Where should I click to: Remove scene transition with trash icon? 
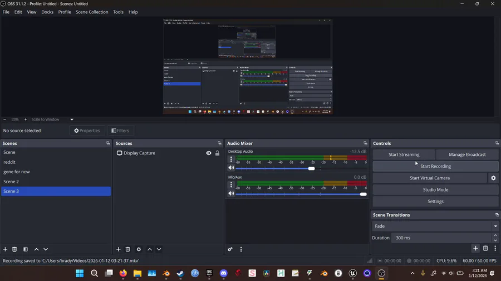click(485, 248)
